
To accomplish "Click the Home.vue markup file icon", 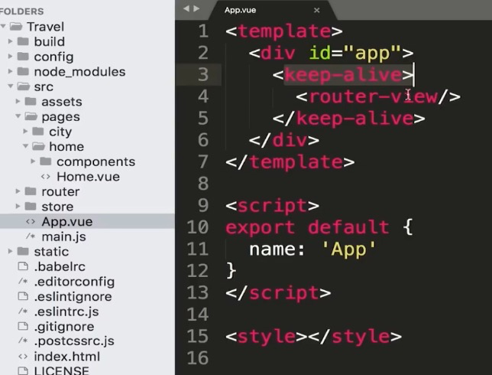I will pyautogui.click(x=46, y=177).
